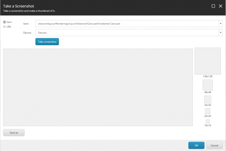Click the large screenshot preview area

[98, 87]
